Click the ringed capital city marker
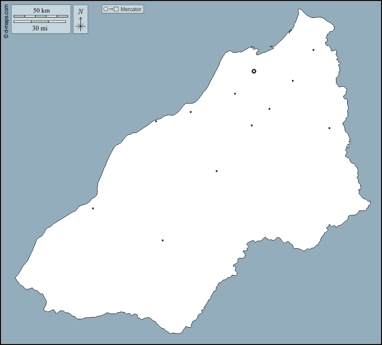 [x=254, y=71]
